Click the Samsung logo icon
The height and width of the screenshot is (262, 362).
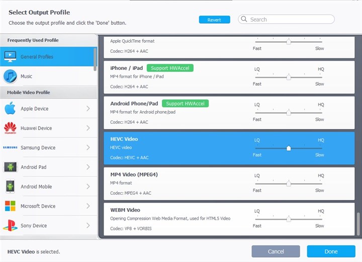coord(10,147)
